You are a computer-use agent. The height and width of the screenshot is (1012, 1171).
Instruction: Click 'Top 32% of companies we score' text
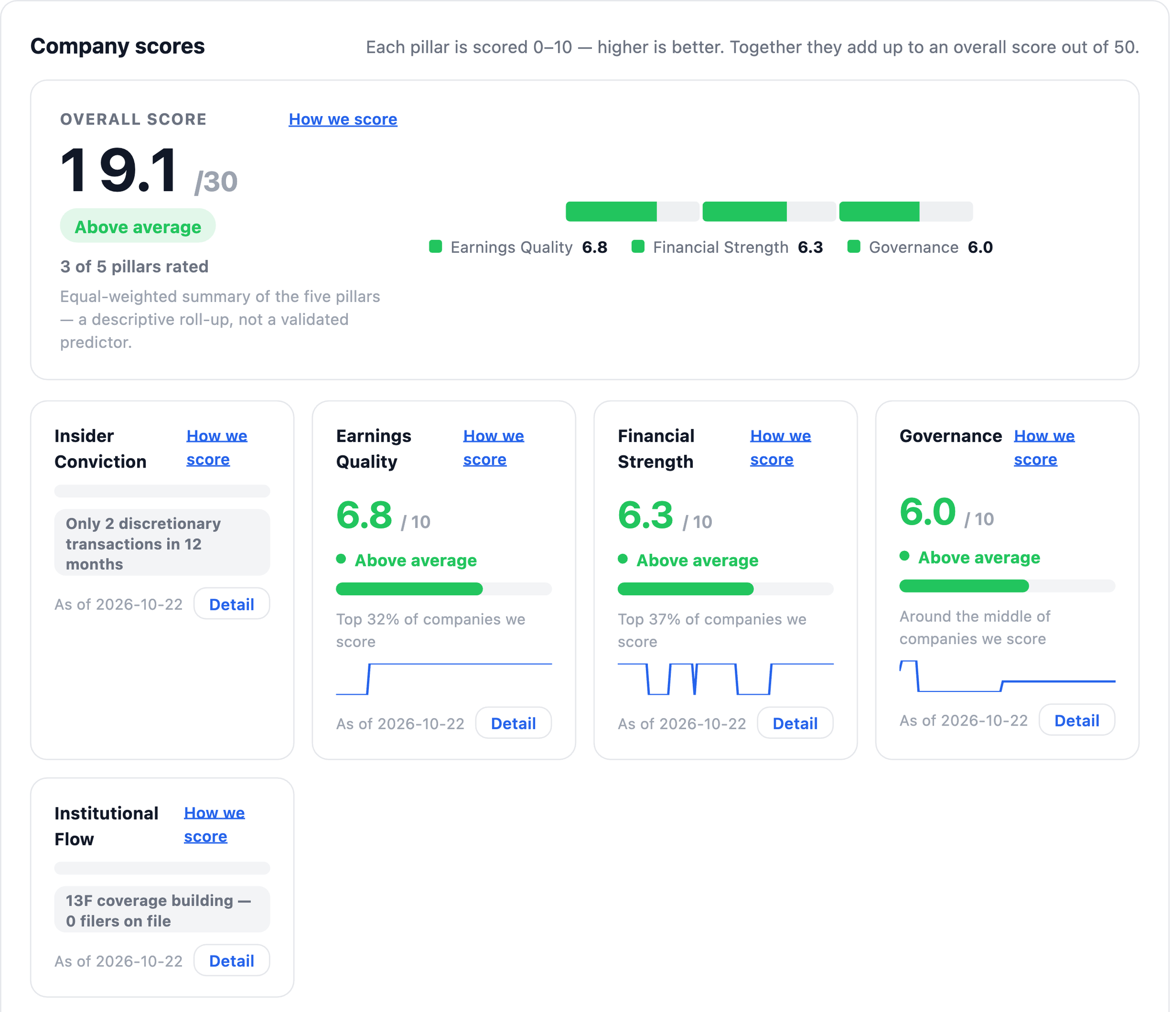pos(431,630)
